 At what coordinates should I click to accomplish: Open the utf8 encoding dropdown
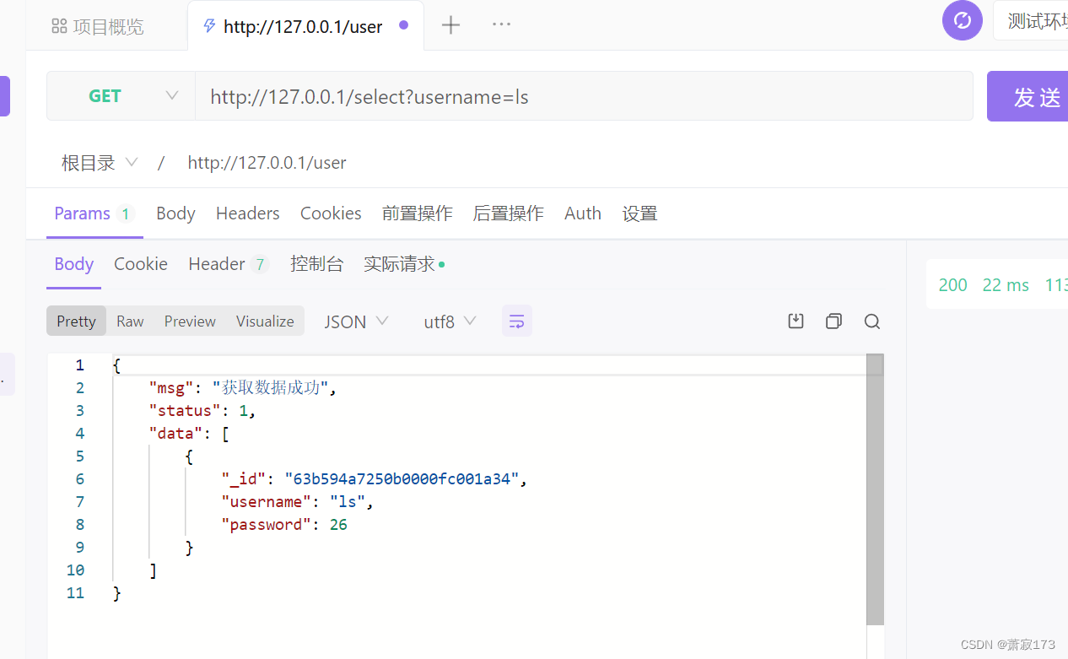coord(450,321)
